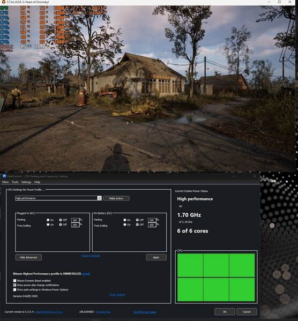The width and height of the screenshot is (298, 321).
Task: Click the Latest version link
Action: click(49, 312)
